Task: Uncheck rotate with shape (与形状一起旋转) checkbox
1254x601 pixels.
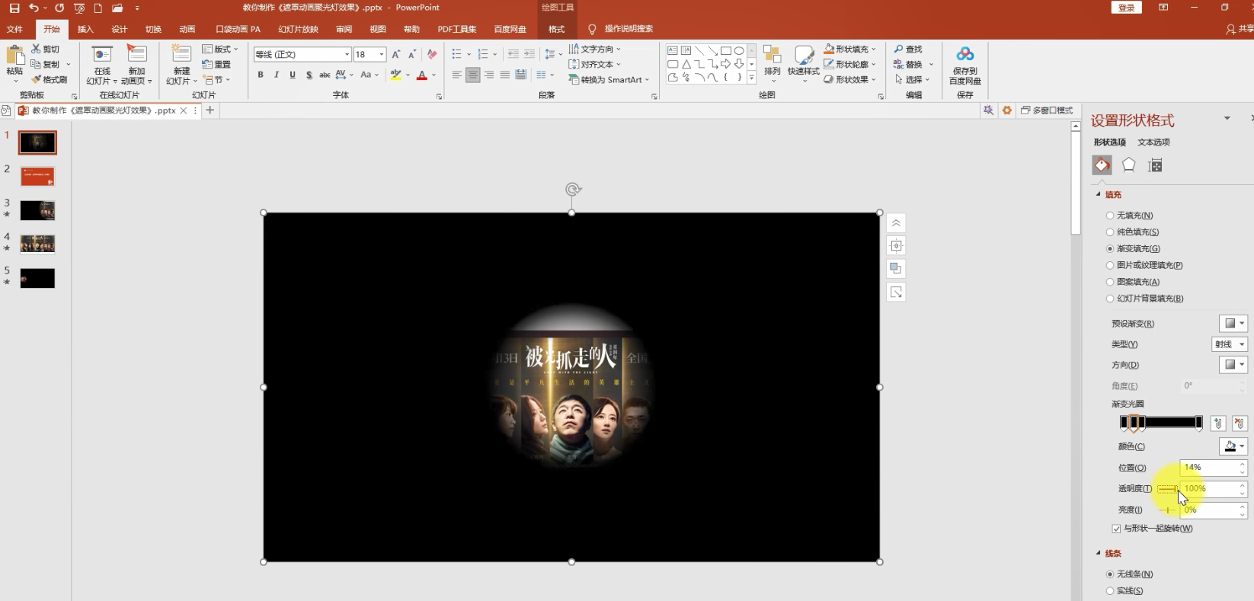Action: tap(1116, 529)
